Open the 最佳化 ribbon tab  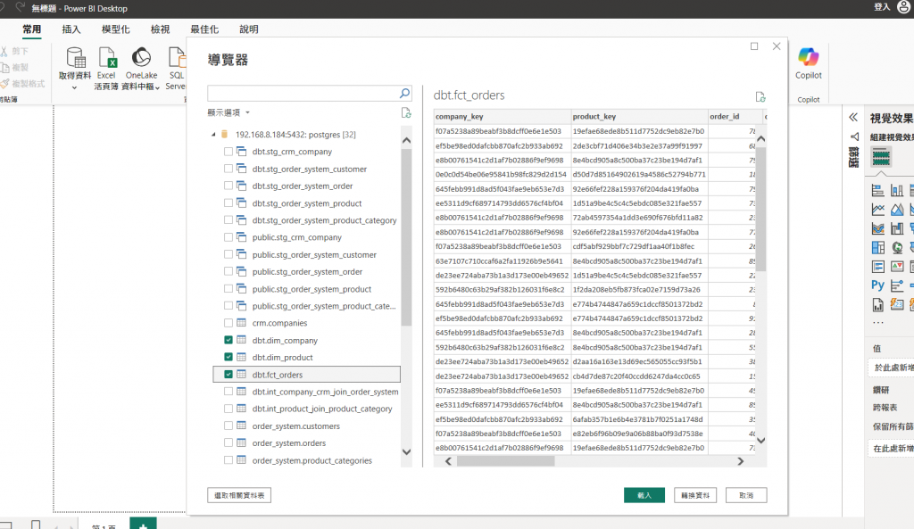204,29
